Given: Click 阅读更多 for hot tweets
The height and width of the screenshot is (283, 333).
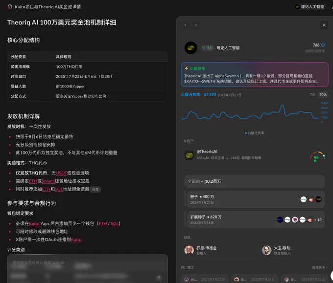Looking at the screenshot, I should (320, 267).
